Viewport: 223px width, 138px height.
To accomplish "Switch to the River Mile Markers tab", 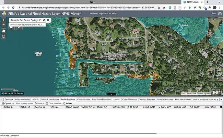I will click(183, 99).
